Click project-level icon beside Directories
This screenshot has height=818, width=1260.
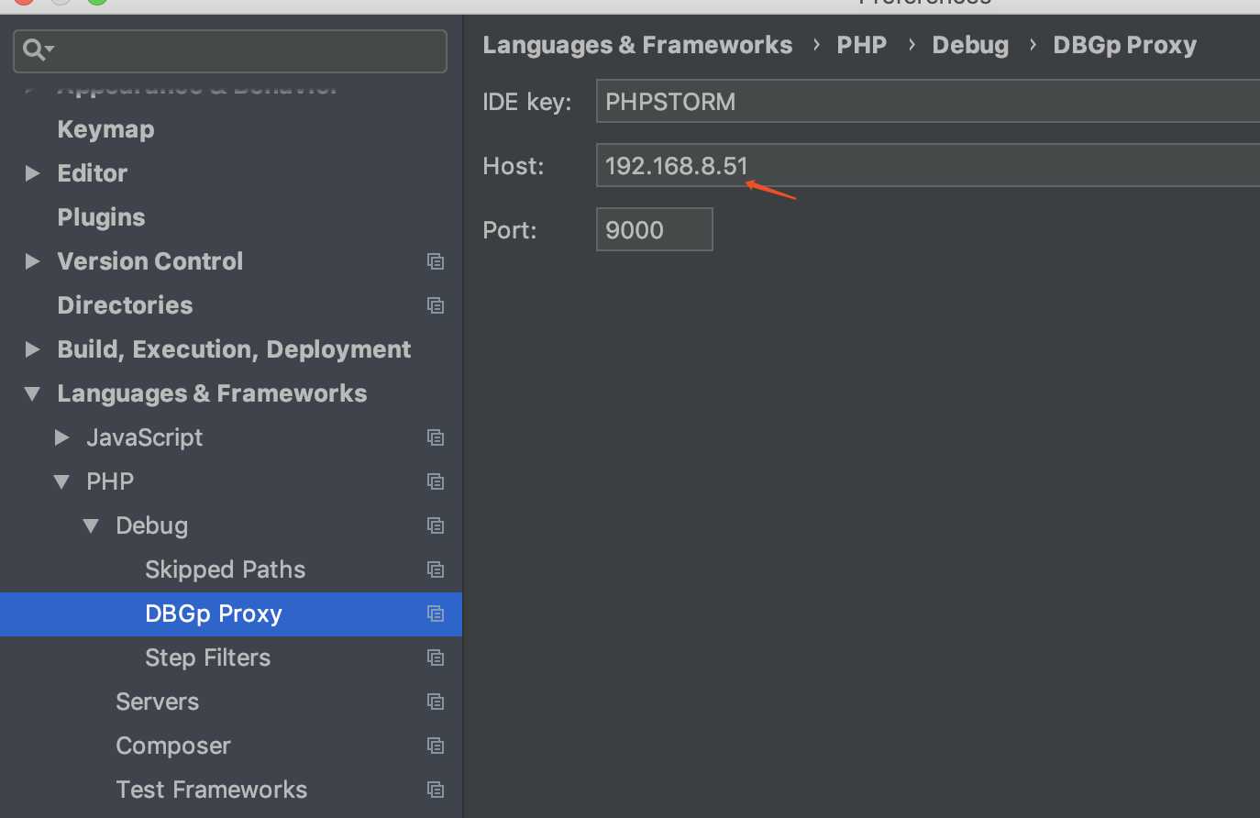tap(436, 305)
